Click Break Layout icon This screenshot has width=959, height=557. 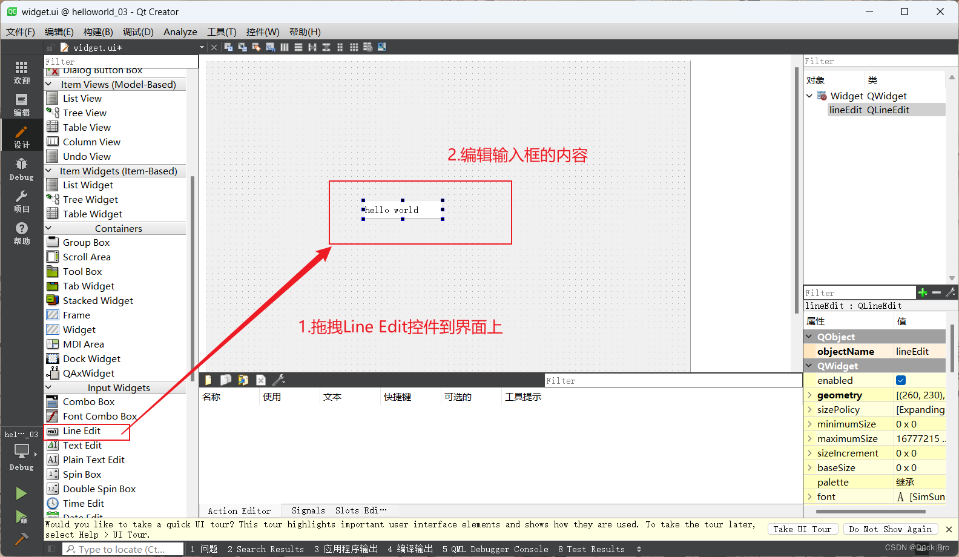click(367, 47)
